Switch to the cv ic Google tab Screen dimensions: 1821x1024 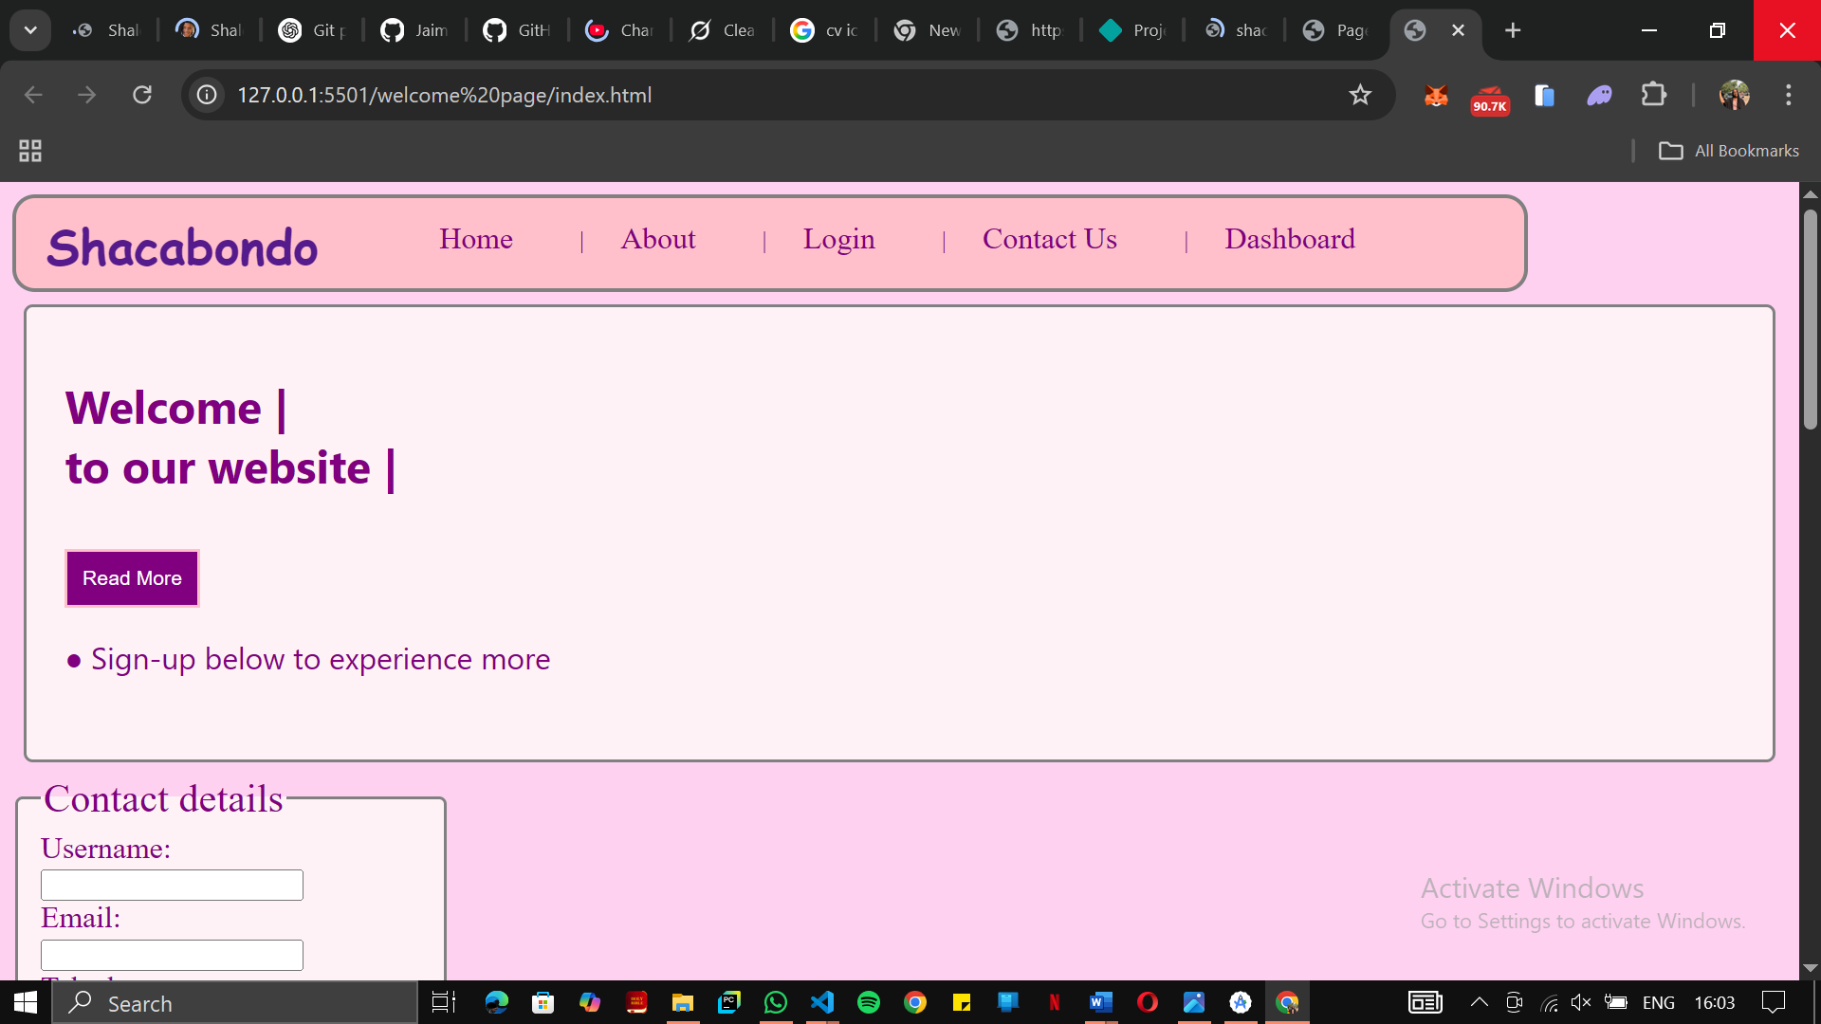point(825,30)
